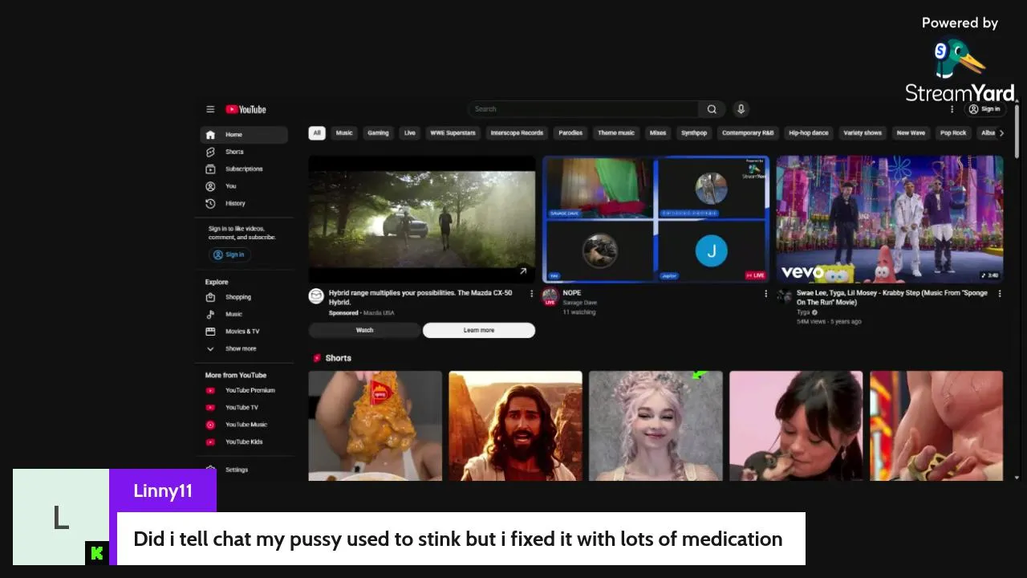The height and width of the screenshot is (578, 1027).
Task: Click the sidebar Sign in button
Action: (229, 254)
